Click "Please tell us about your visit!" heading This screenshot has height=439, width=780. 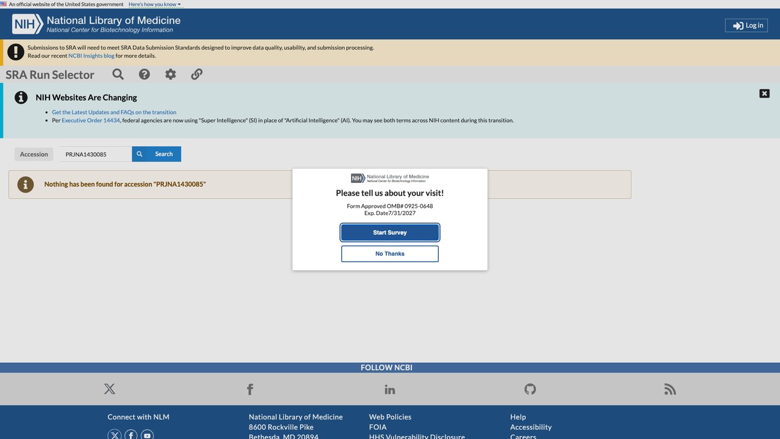[390, 193]
